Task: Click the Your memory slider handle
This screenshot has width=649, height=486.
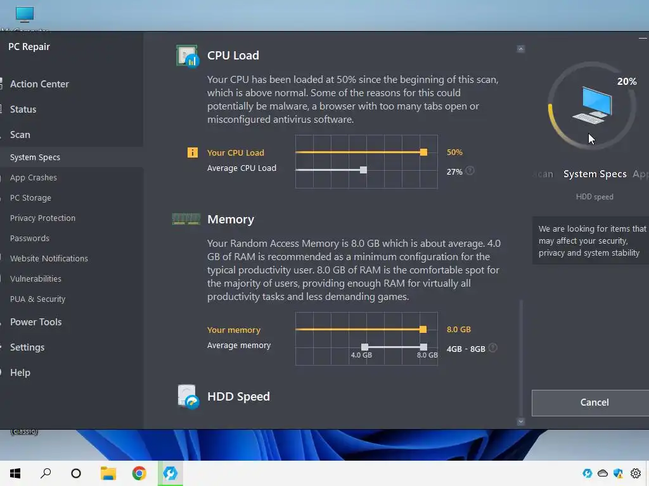Action: pyautogui.click(x=423, y=329)
